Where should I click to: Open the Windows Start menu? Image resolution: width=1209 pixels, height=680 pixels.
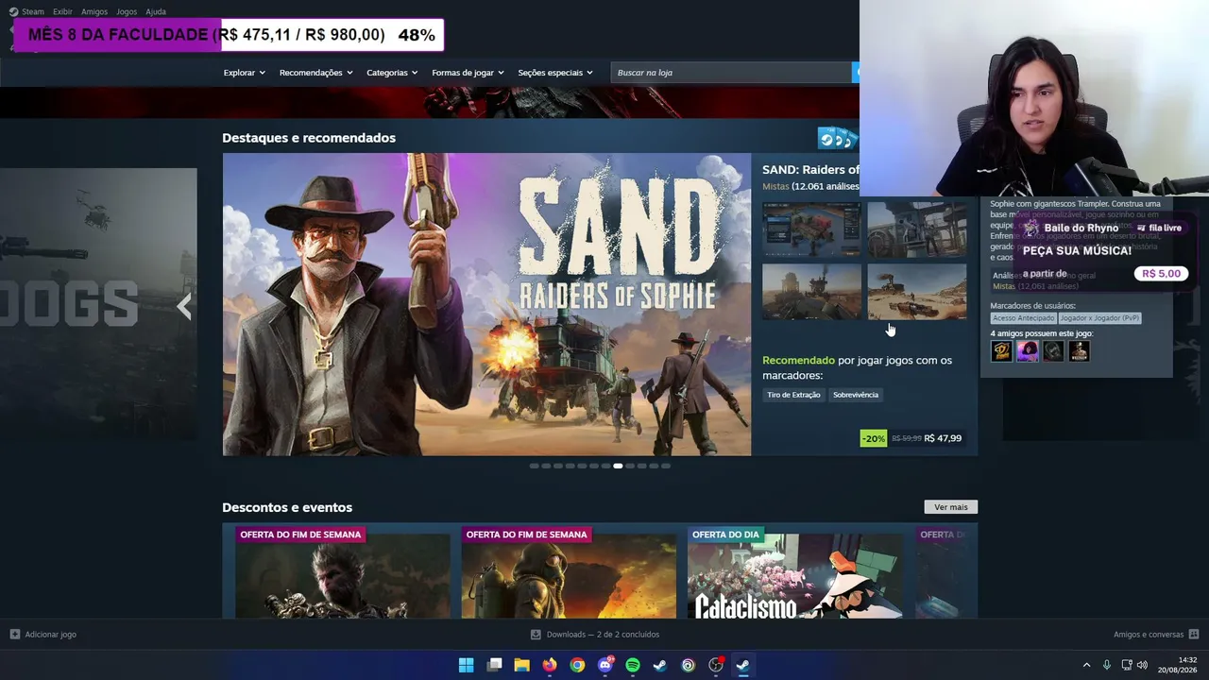click(466, 665)
